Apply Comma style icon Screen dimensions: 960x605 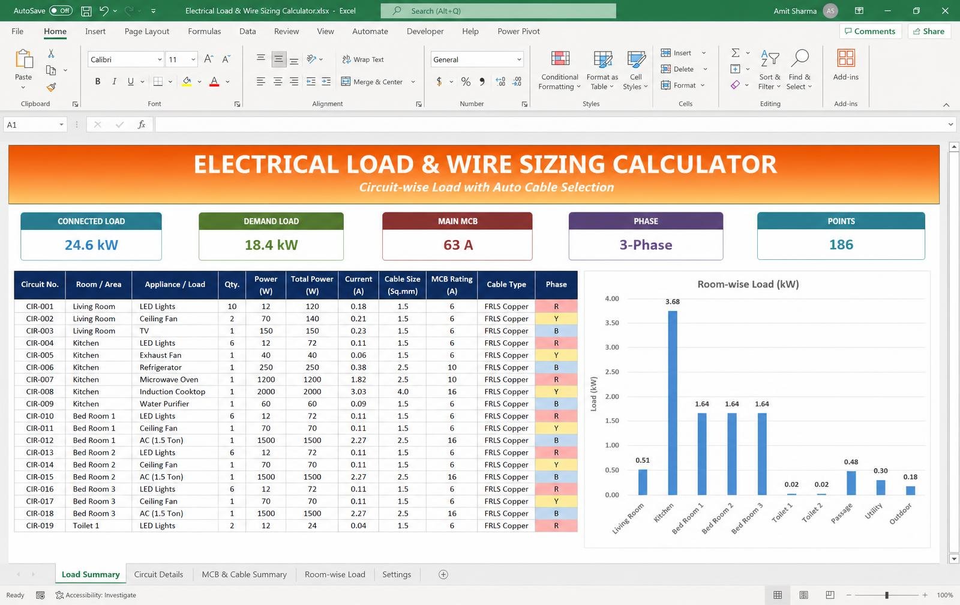pos(482,82)
